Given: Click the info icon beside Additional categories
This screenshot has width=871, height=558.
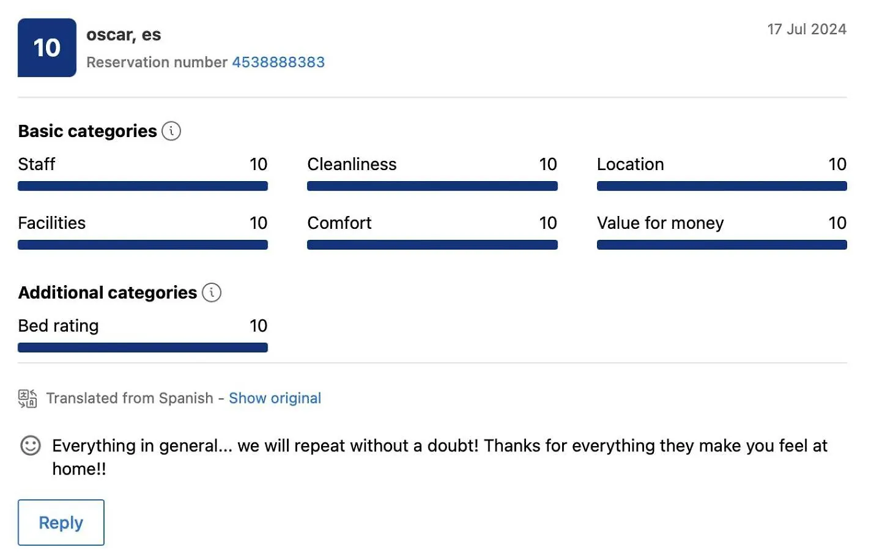Looking at the screenshot, I should click(212, 292).
